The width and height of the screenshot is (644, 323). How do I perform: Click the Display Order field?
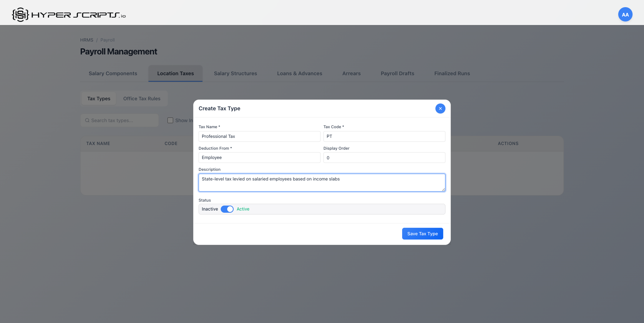[x=384, y=158]
